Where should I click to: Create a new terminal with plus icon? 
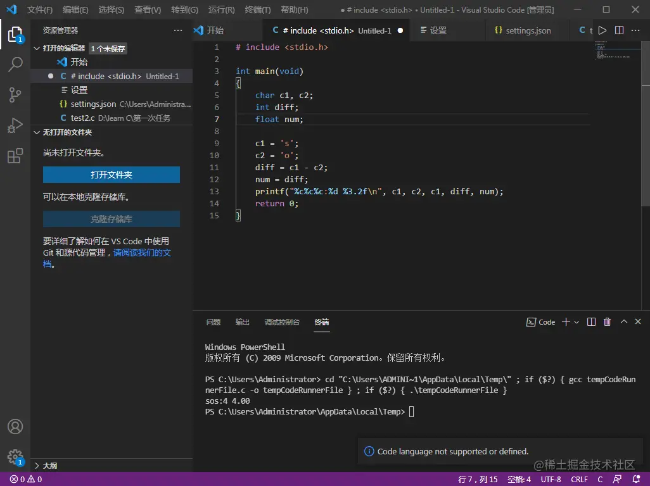click(566, 322)
